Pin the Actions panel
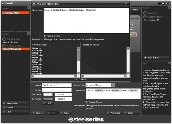172x124 pixels. coord(170,7)
